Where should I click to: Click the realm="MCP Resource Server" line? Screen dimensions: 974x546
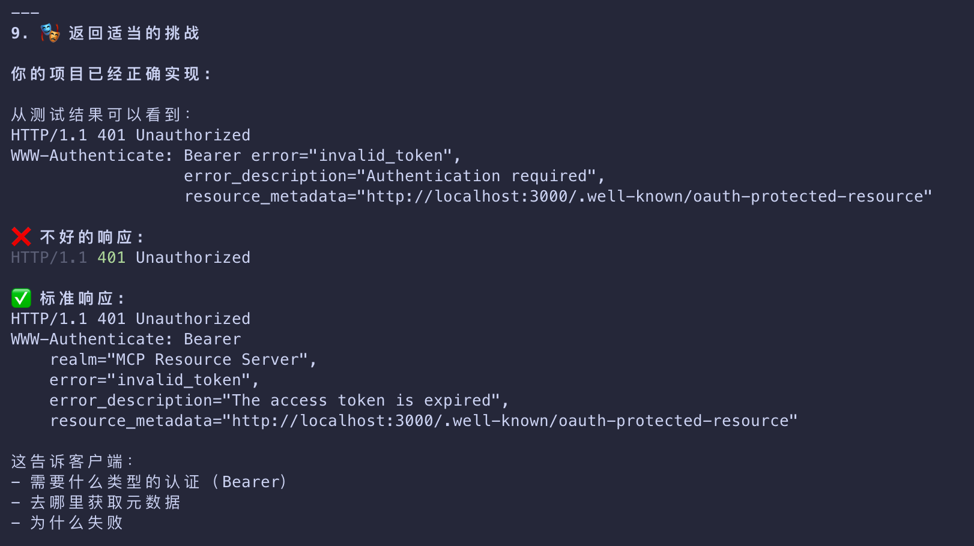point(183,359)
